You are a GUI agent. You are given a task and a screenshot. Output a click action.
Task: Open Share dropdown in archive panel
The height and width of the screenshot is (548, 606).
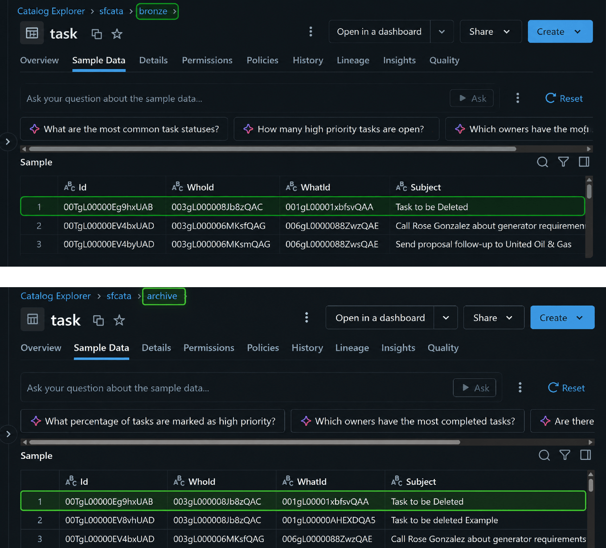coord(494,318)
